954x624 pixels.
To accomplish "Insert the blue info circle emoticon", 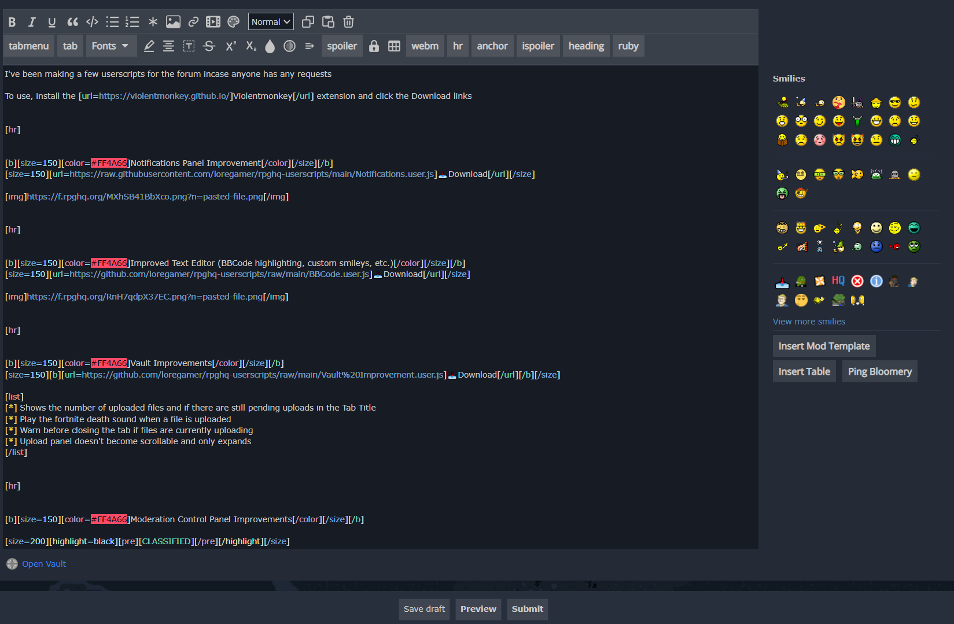I will point(876,281).
